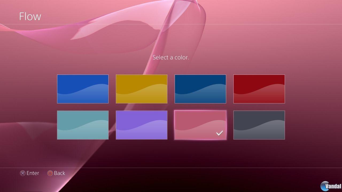The height and width of the screenshot is (192, 342).
Task: Choose the teal color swatch
Action: (83, 125)
